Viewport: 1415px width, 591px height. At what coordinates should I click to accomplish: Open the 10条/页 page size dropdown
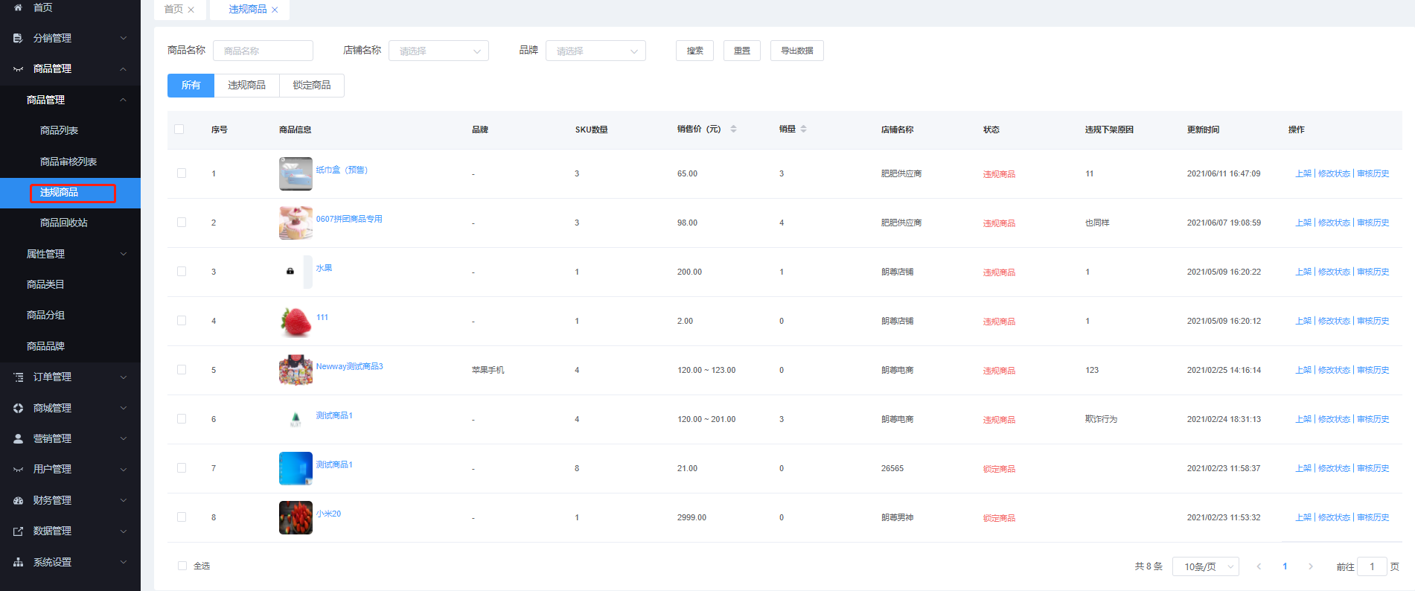1205,566
